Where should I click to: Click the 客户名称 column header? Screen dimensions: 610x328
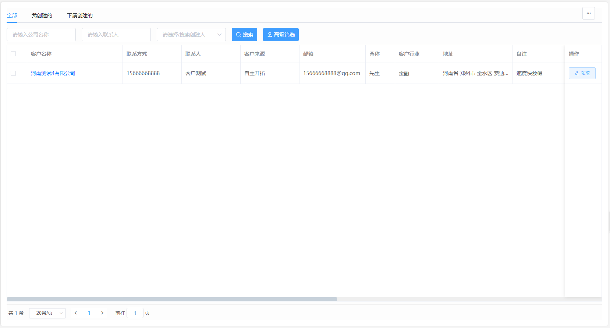pos(41,54)
